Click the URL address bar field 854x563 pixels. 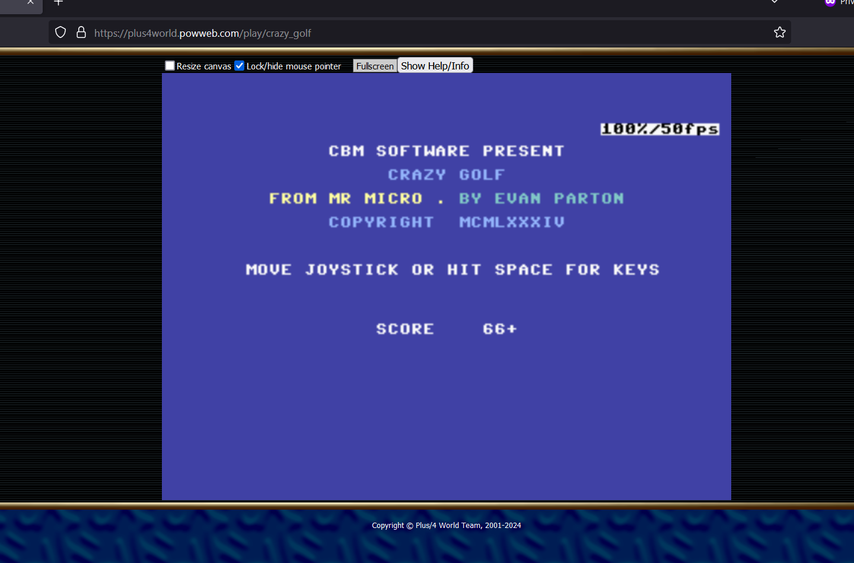pos(419,33)
